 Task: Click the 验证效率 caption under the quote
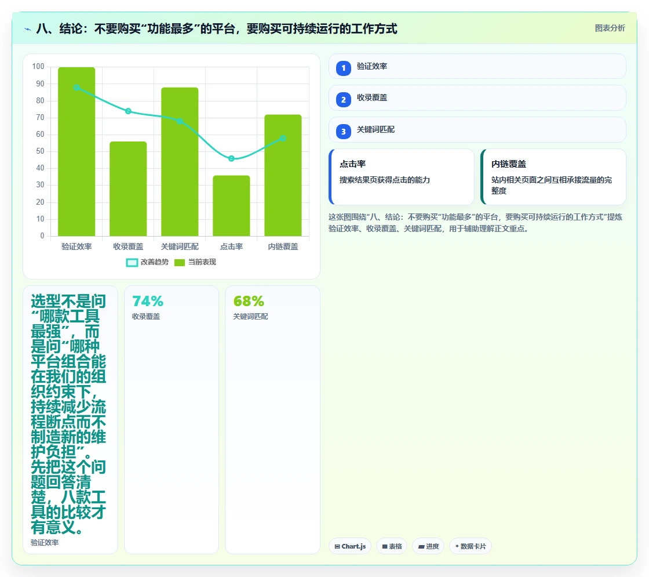pyautogui.click(x=45, y=543)
